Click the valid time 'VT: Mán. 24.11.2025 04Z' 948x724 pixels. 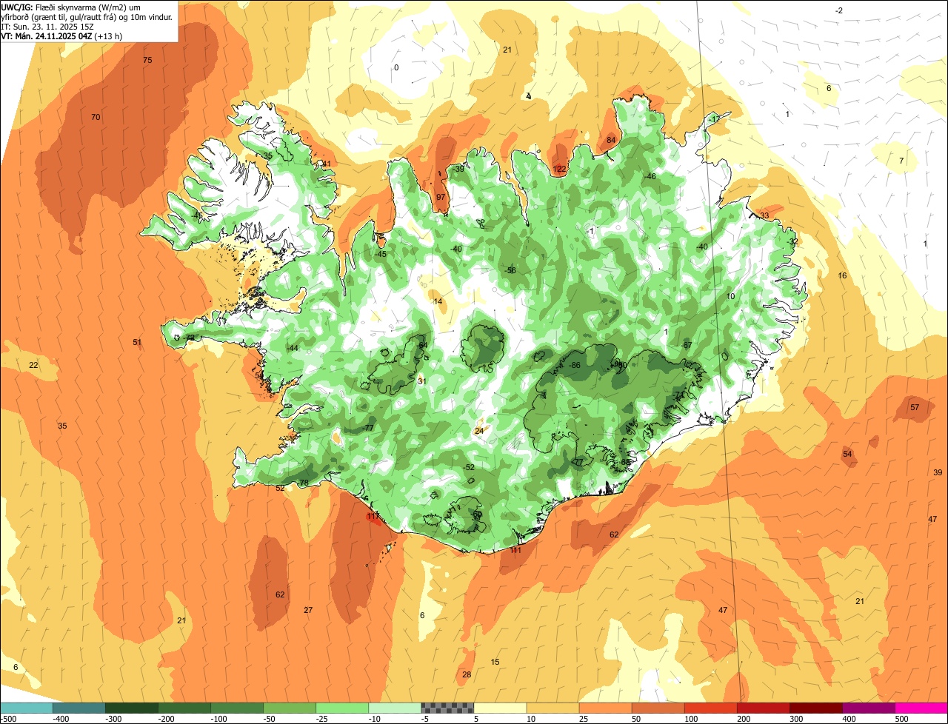46,36
